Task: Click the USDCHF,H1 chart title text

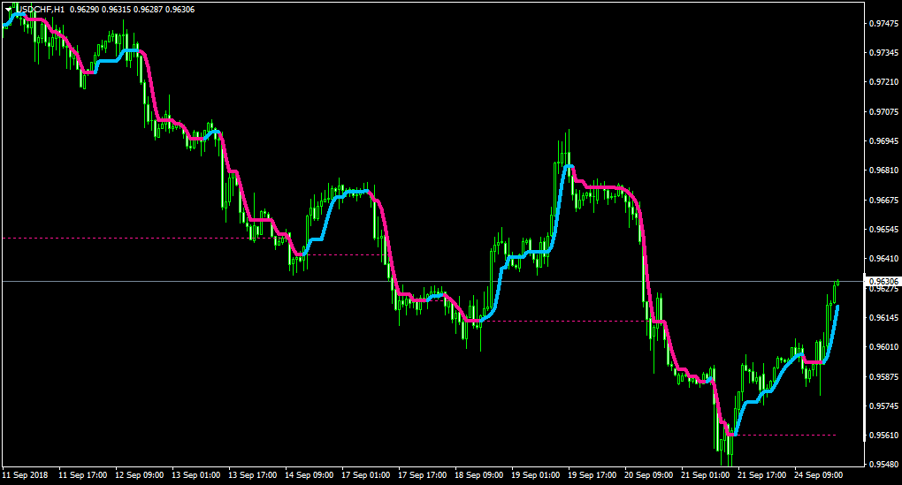Action: point(40,10)
